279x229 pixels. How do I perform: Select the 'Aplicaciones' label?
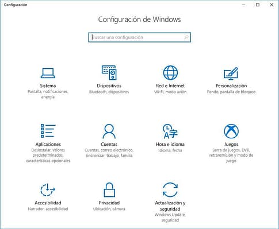[x=48, y=144]
